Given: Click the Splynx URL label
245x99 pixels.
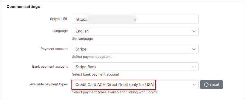Looking at the screenshot, I should 59,19.
